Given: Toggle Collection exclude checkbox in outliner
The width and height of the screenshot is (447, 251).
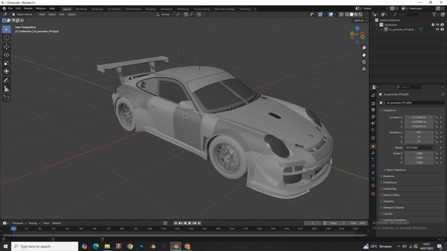Looking at the screenshot, I should click(432, 25).
